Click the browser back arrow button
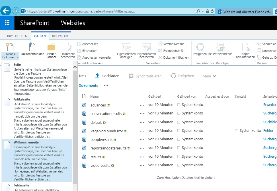 pyautogui.click(x=5, y=11)
